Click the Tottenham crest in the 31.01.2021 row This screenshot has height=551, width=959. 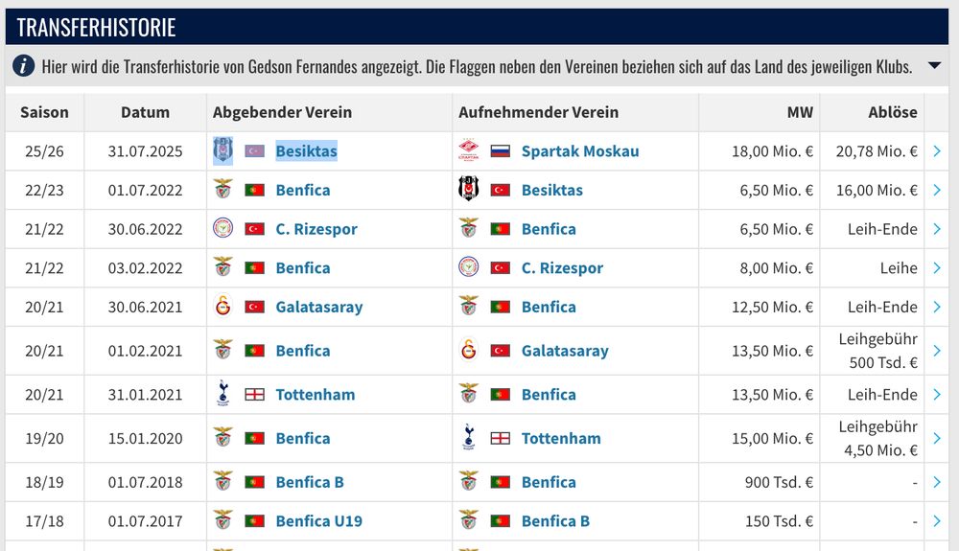point(223,394)
